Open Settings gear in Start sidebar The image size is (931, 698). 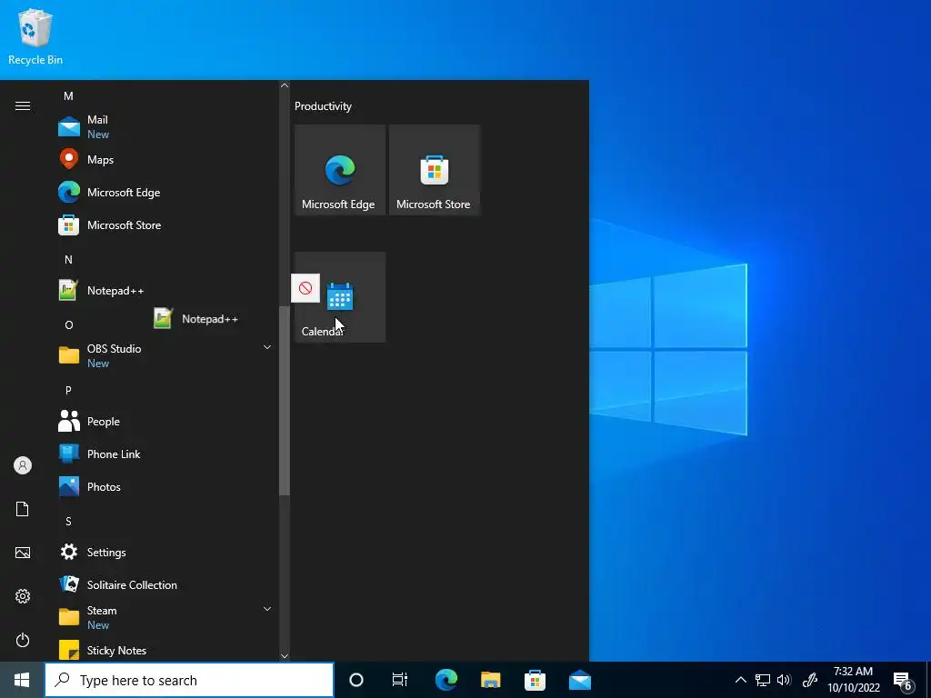[23, 596]
